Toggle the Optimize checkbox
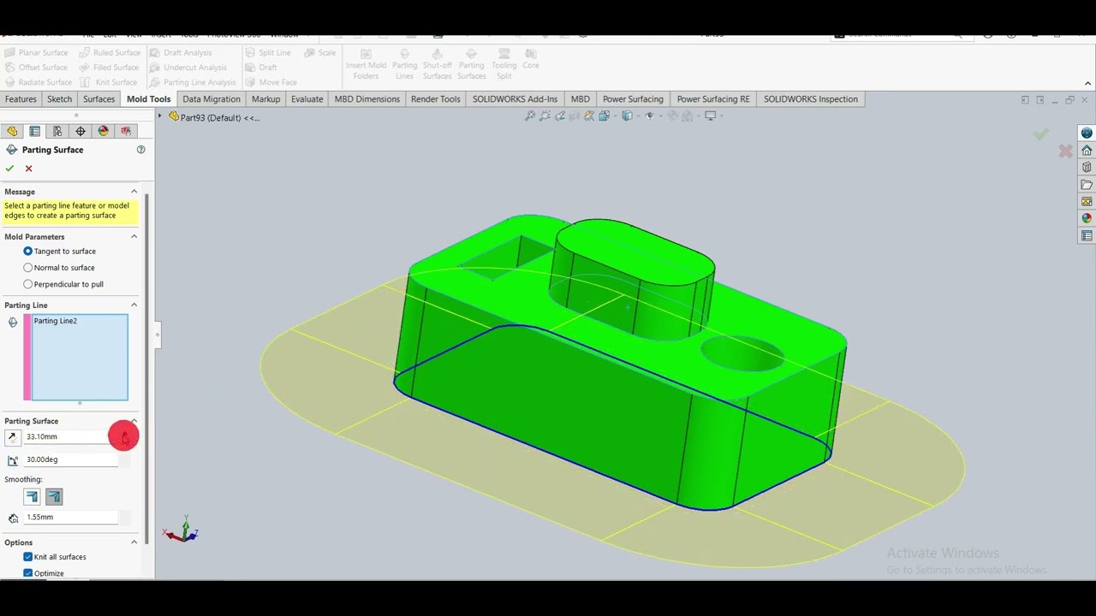The width and height of the screenshot is (1096, 616). pyautogui.click(x=28, y=573)
